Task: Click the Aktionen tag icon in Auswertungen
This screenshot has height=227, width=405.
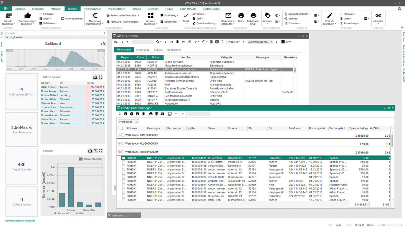Action: [x=267, y=15]
